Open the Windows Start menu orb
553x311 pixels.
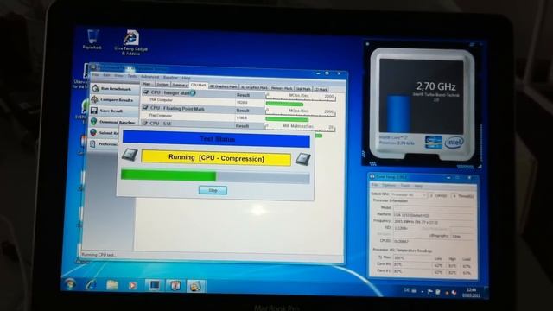[x=70, y=283]
